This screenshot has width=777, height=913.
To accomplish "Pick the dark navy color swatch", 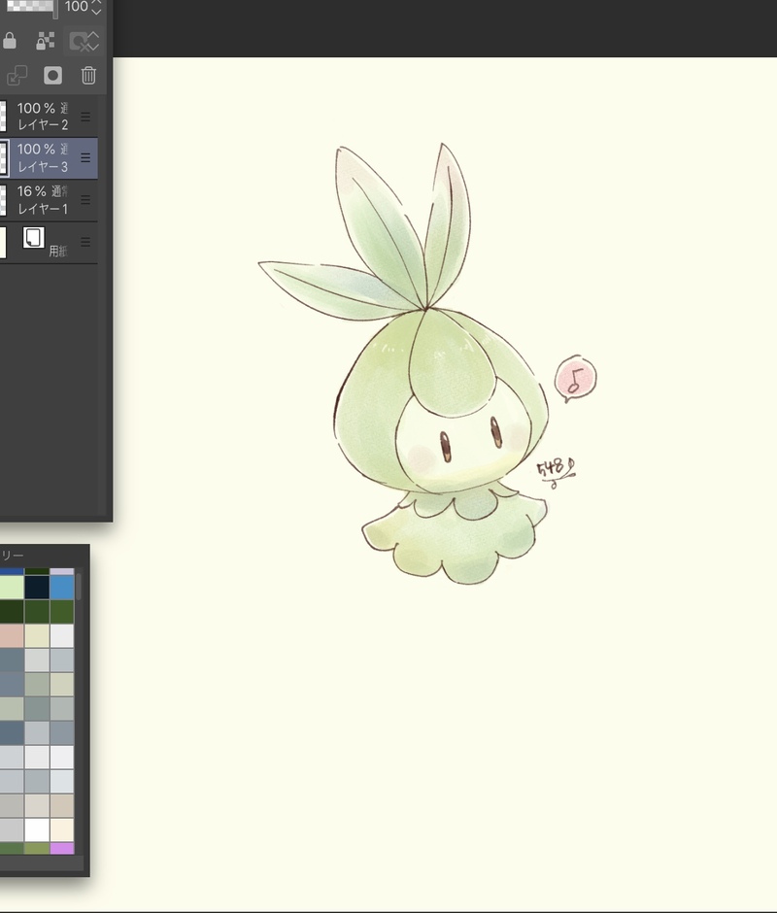I will click(x=37, y=587).
